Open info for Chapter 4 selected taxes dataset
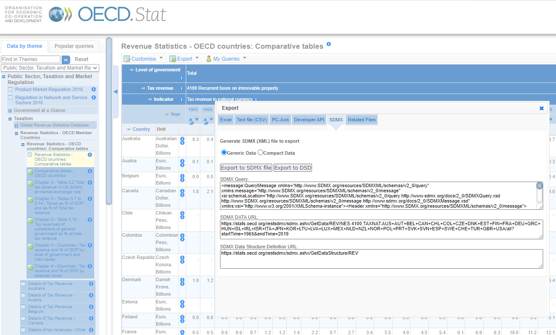 click(x=90, y=266)
